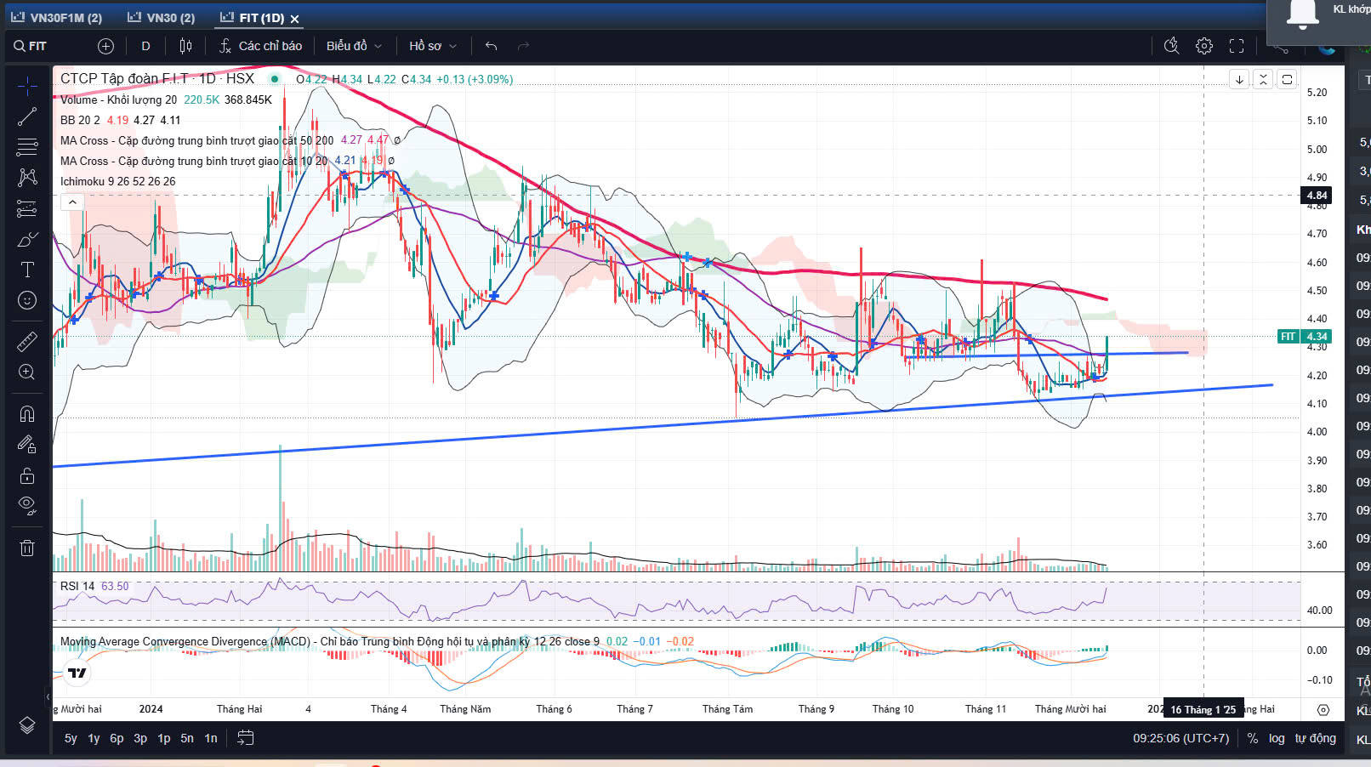Open the Fibonacci retracement tools
The height and width of the screenshot is (767, 1371).
pos(27,147)
